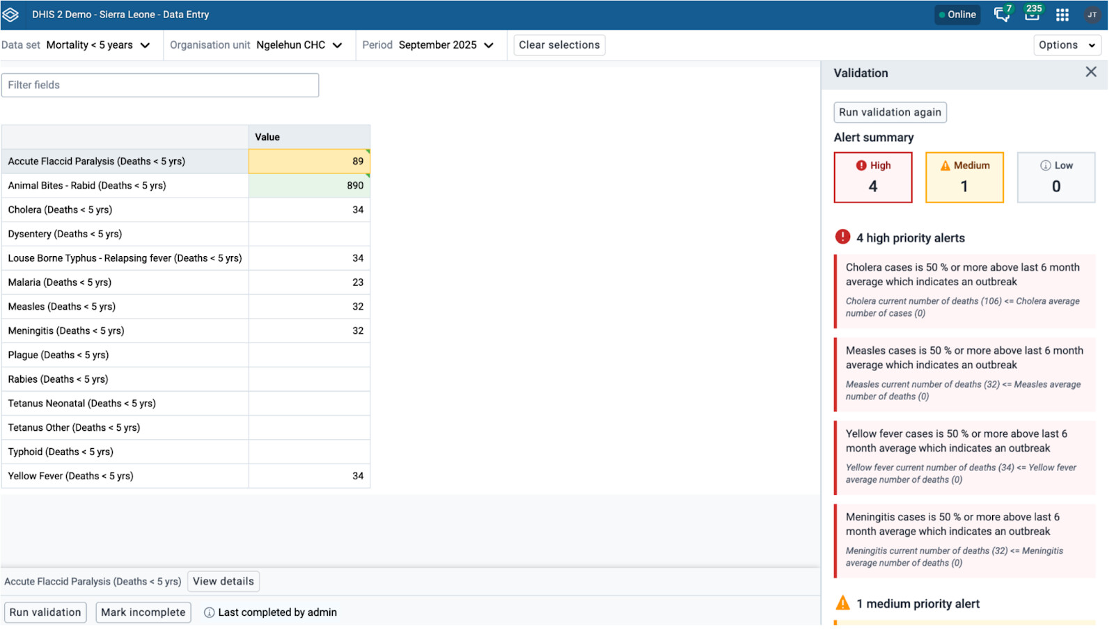Click Mark incomplete button
1114x629 pixels.
coord(143,612)
